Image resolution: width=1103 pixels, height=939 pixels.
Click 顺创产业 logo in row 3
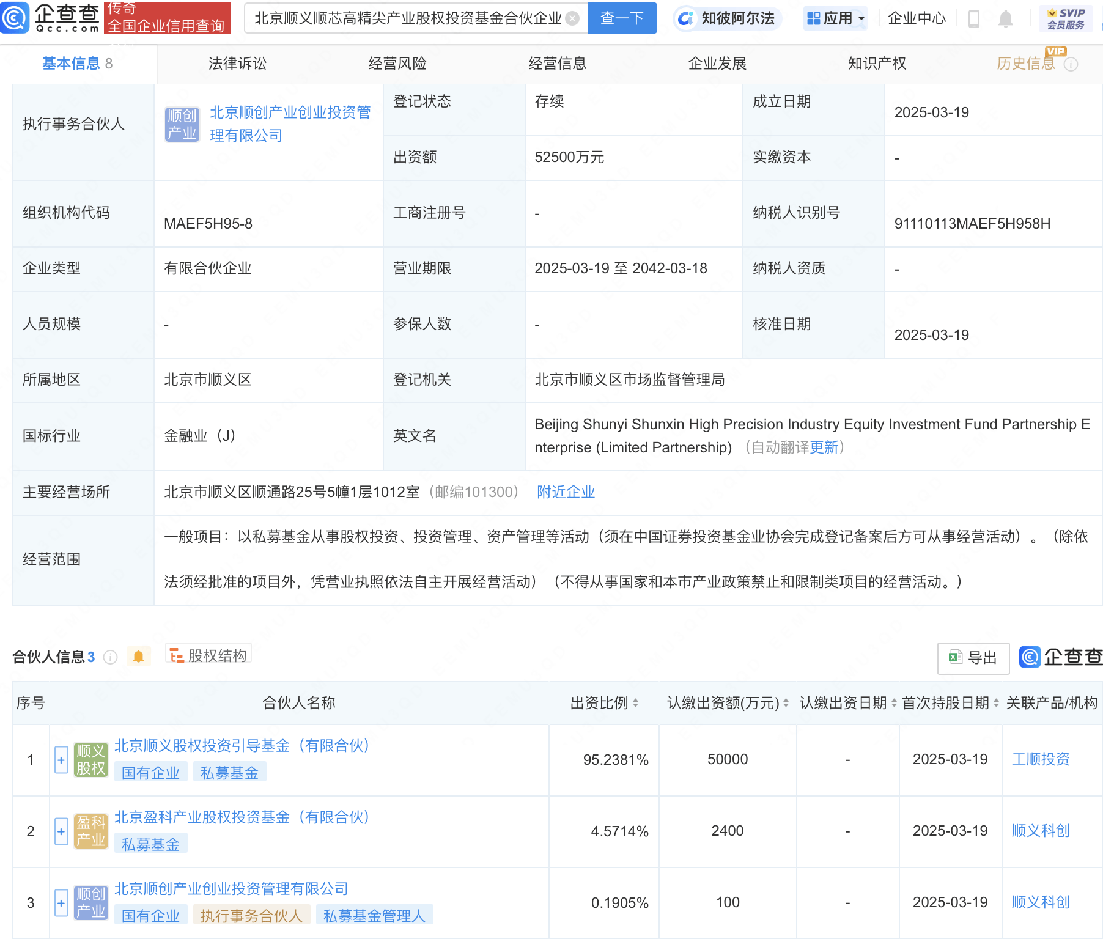pyautogui.click(x=91, y=903)
